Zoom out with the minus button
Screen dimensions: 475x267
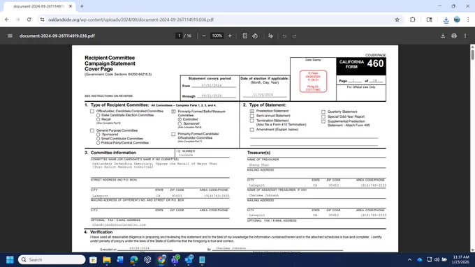[204, 36]
